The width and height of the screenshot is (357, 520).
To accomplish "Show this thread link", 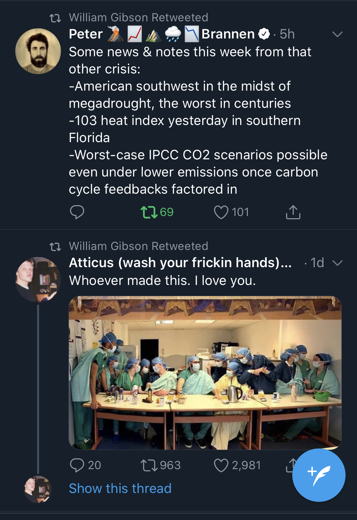I will tap(120, 488).
